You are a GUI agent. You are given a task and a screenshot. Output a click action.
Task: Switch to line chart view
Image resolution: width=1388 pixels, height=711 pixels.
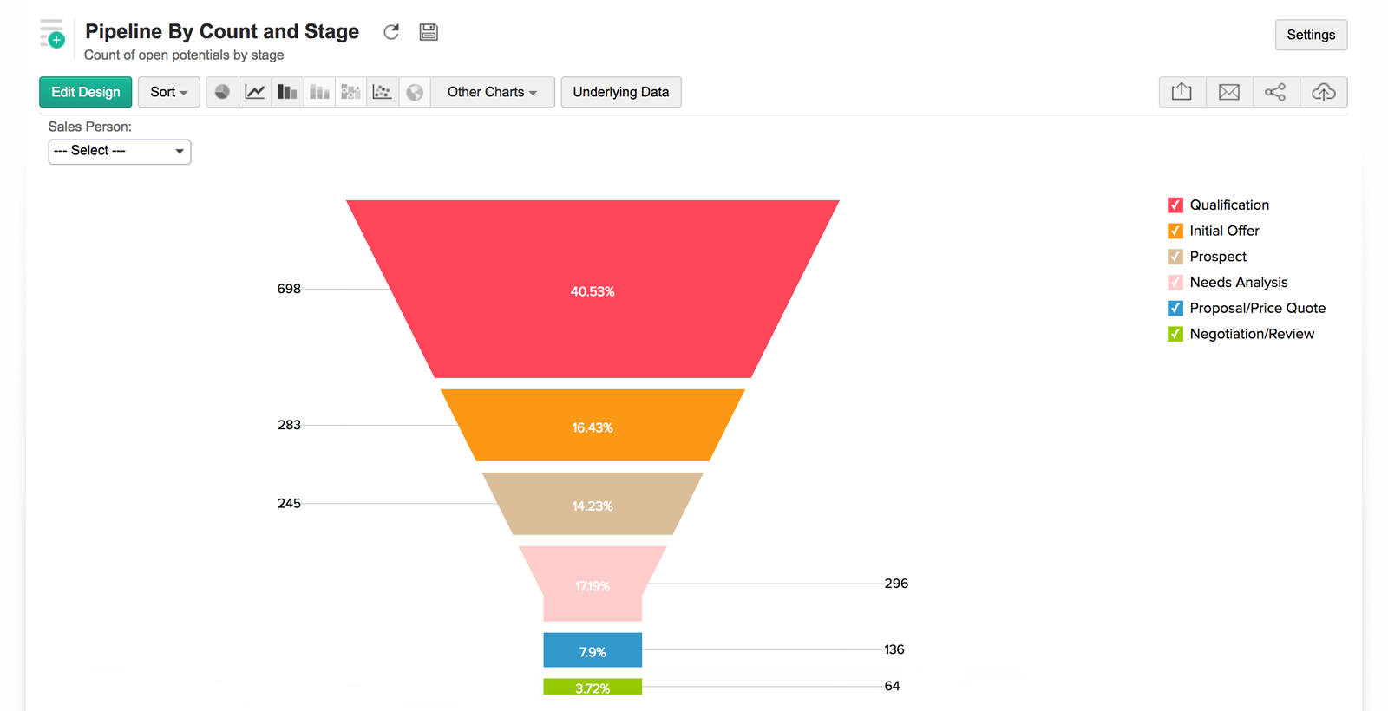(x=255, y=92)
